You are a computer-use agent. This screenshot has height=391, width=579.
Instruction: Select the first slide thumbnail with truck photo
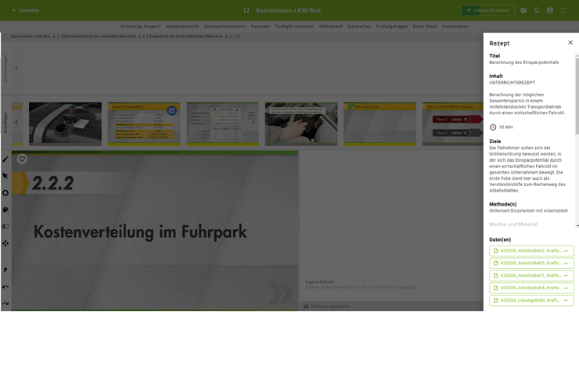[65, 124]
